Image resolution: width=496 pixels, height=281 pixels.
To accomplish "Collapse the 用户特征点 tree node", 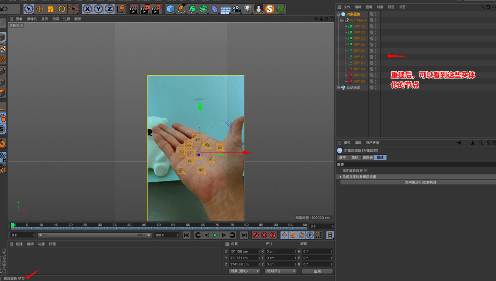I will [342, 20].
